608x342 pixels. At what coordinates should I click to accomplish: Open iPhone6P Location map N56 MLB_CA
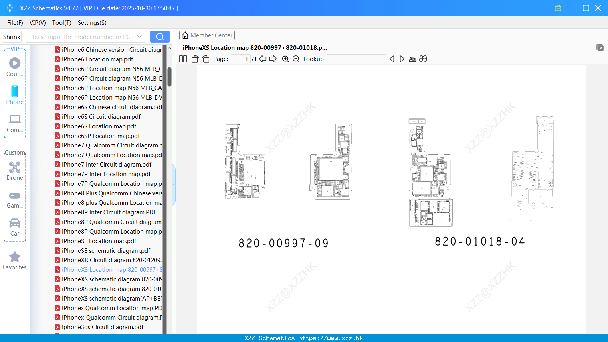point(108,88)
